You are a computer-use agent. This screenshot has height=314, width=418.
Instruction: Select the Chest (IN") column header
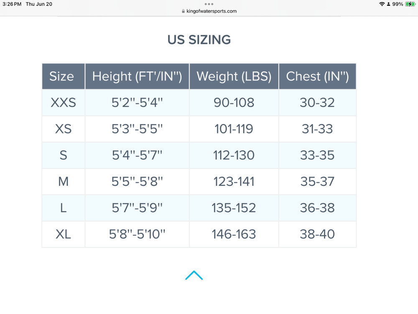(x=318, y=76)
